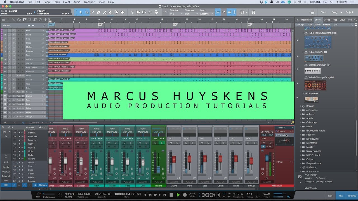
Task: Select the VU Meter insert on Main Outs
Action: click(x=284, y=135)
